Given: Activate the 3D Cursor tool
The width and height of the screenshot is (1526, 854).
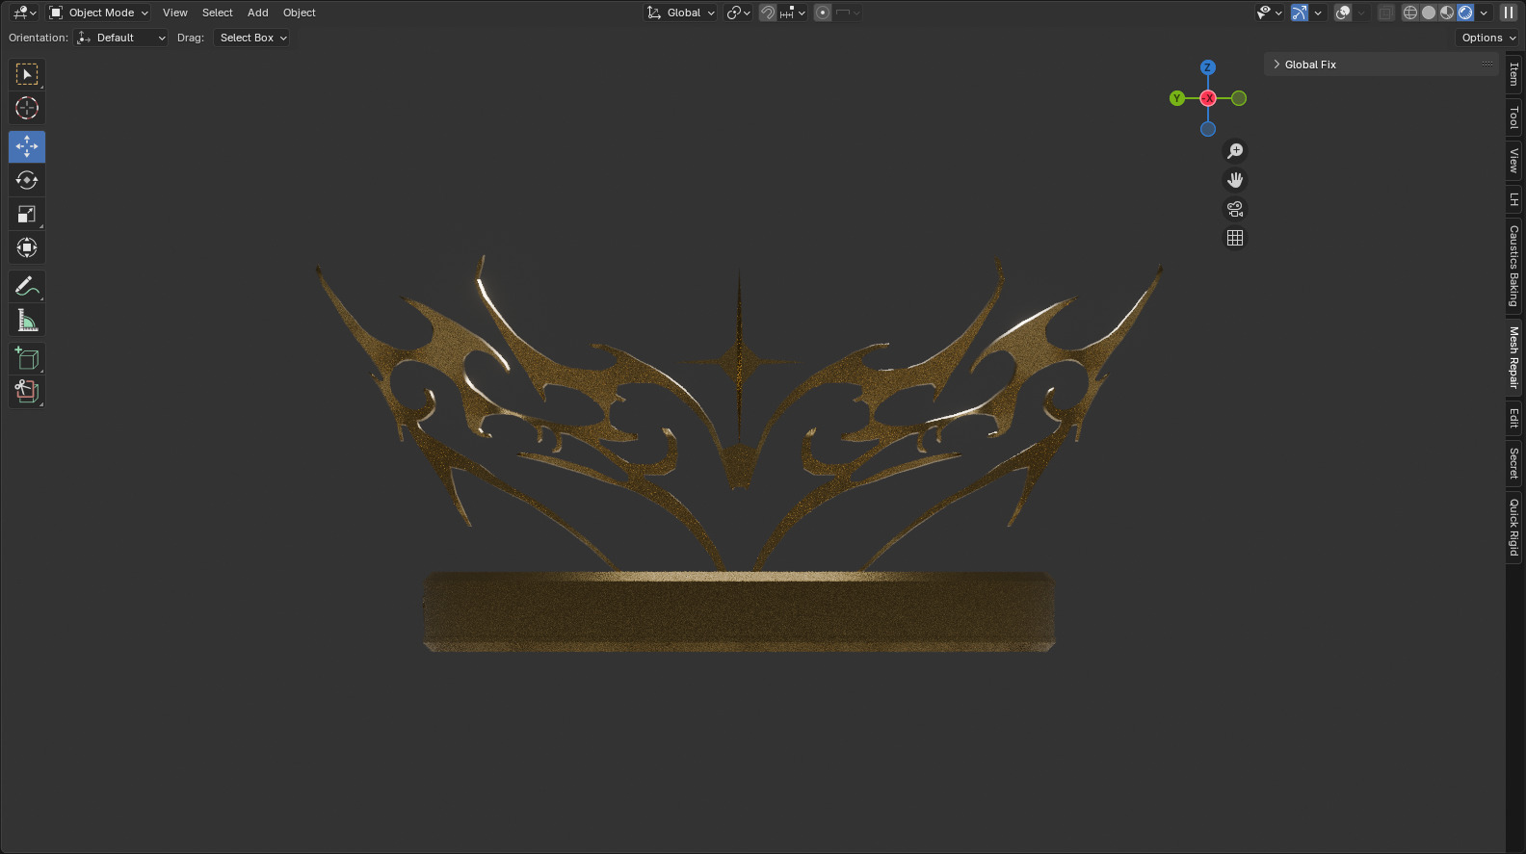Looking at the screenshot, I should click(27, 108).
